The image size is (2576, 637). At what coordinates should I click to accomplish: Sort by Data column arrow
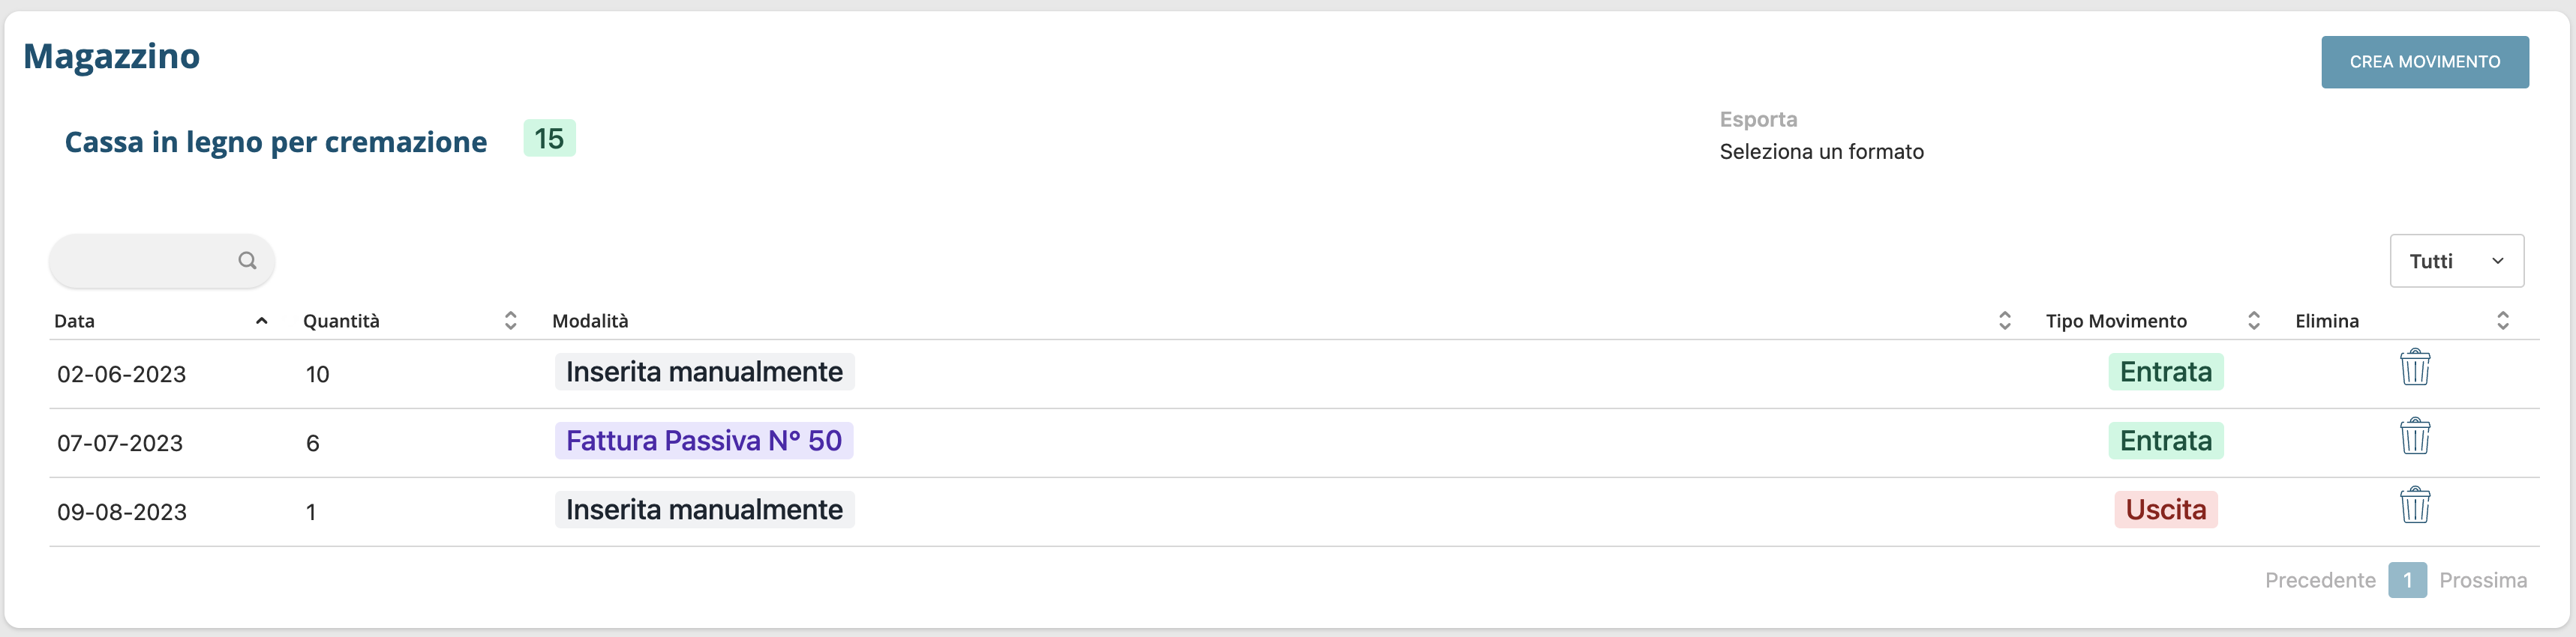[x=261, y=321]
